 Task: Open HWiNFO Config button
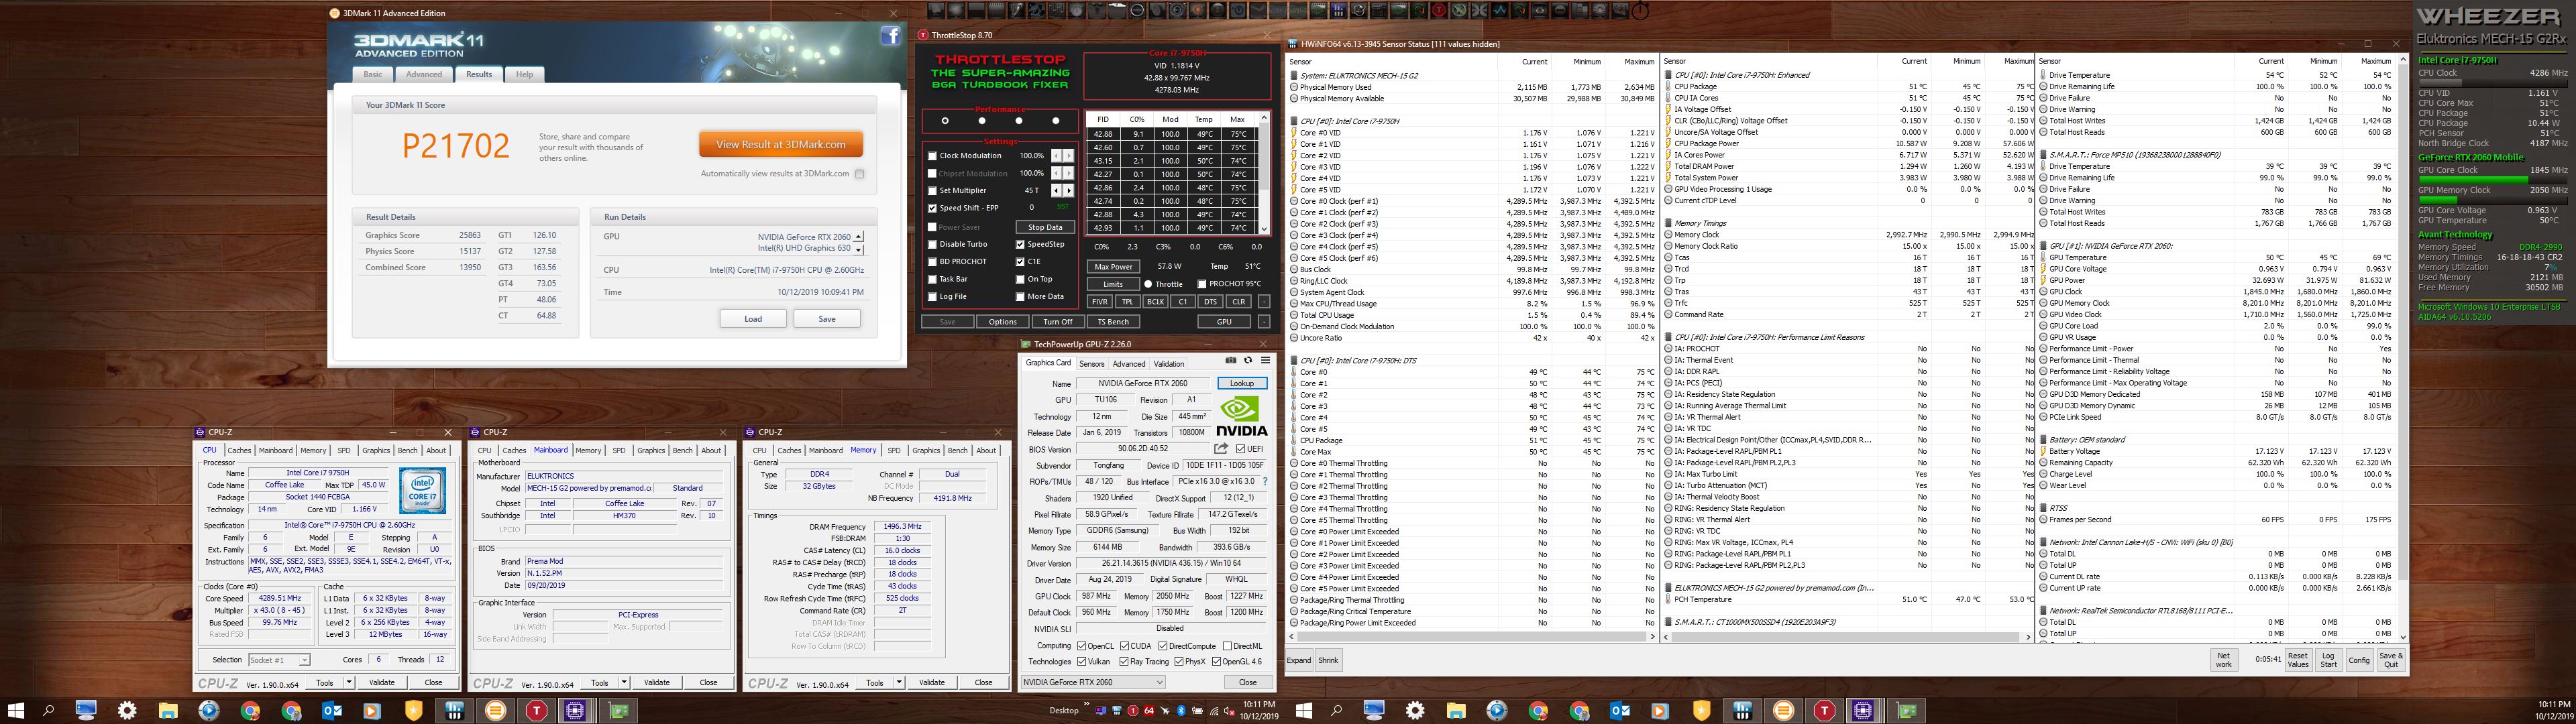tap(2359, 660)
